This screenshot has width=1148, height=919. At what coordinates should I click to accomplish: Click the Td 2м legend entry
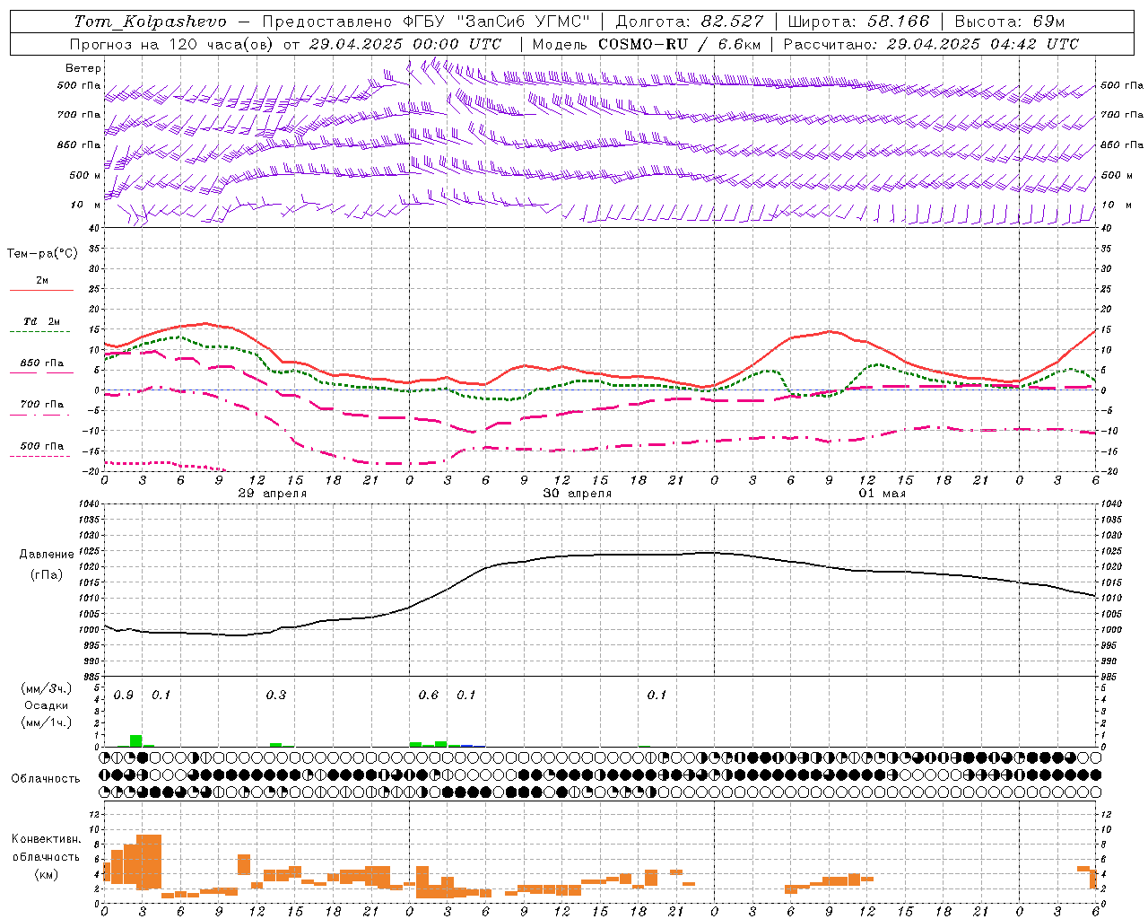click(x=42, y=321)
